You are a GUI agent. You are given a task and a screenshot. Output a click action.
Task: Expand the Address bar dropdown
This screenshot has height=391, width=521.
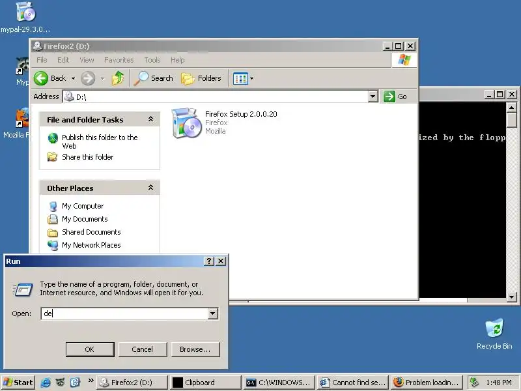pos(373,96)
